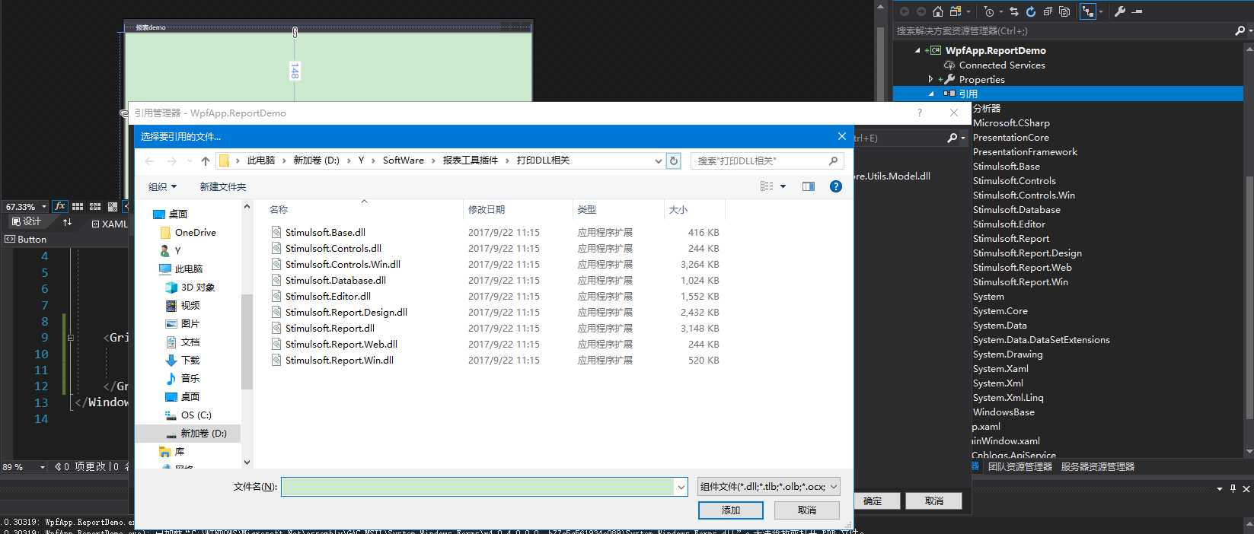This screenshot has width=1254, height=534.
Task: Toggle the snap grid icon in designer toolbar
Action: pos(78,206)
